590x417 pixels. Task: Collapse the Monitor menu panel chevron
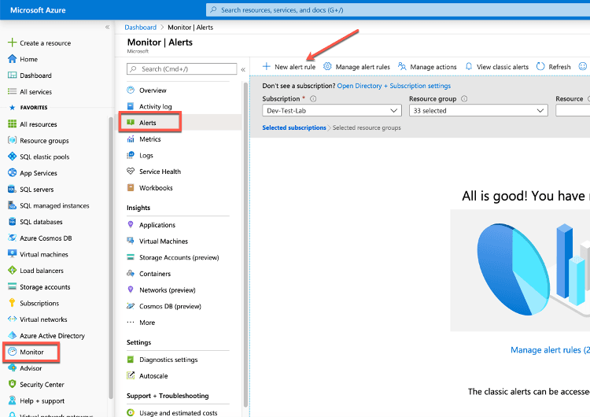243,69
